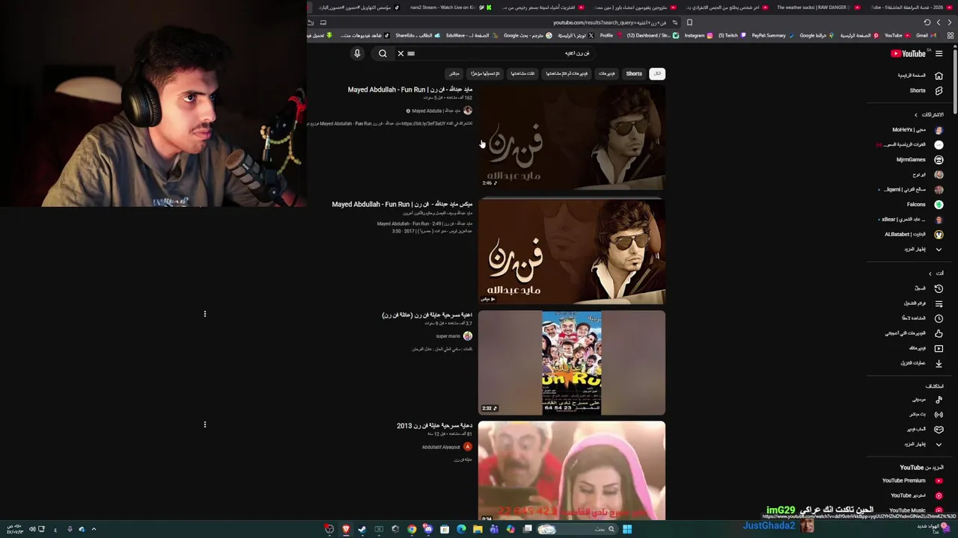
Task: Open the دعاية مسرحية 2013 video thumbnail
Action: (x=572, y=471)
